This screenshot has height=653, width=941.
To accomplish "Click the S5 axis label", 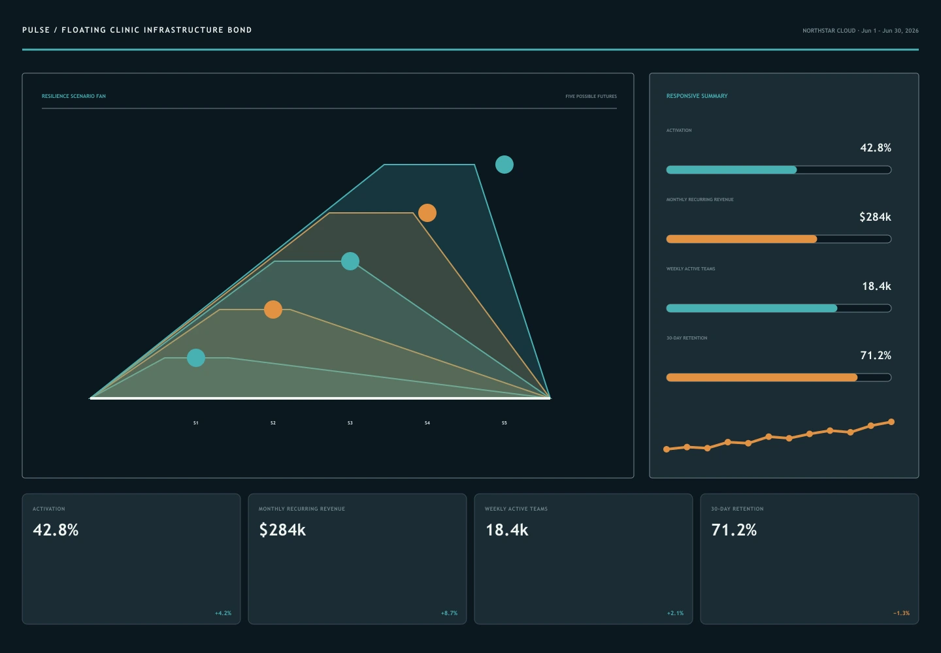I will point(504,423).
